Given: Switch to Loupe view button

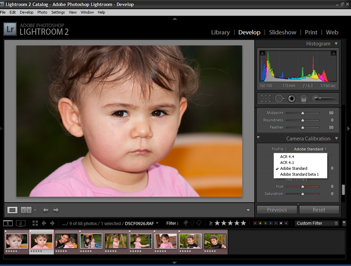Looking at the screenshot, I should pos(13,210).
